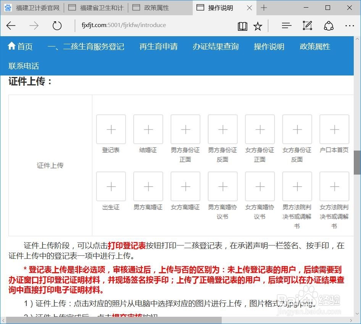The height and width of the screenshot is (324, 361).
Task: Share the current page
Action: click(x=328, y=26)
